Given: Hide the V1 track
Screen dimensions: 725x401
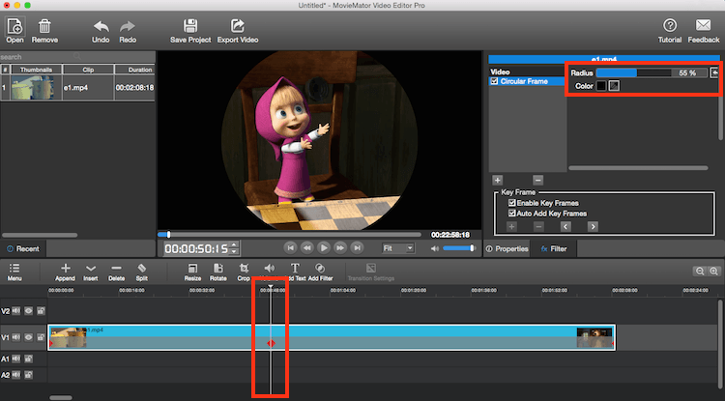Looking at the screenshot, I should tap(29, 337).
